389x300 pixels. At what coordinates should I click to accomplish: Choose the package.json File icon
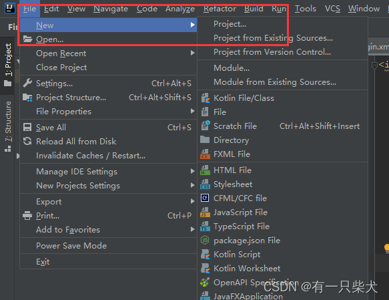205,240
